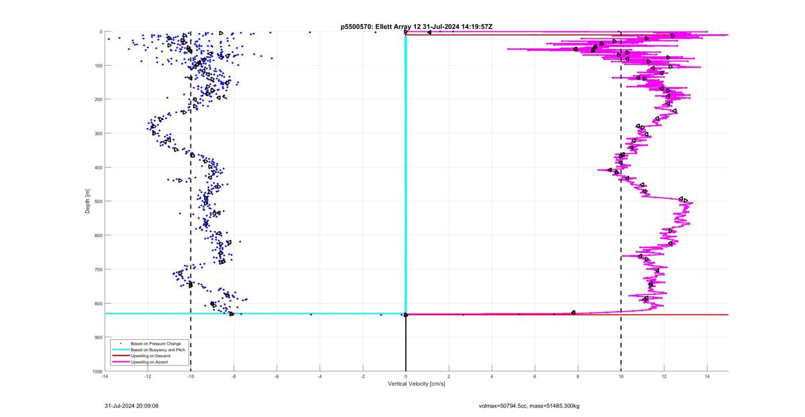Click the depth tick label '100'
The image size is (805, 417).
[97, 66]
